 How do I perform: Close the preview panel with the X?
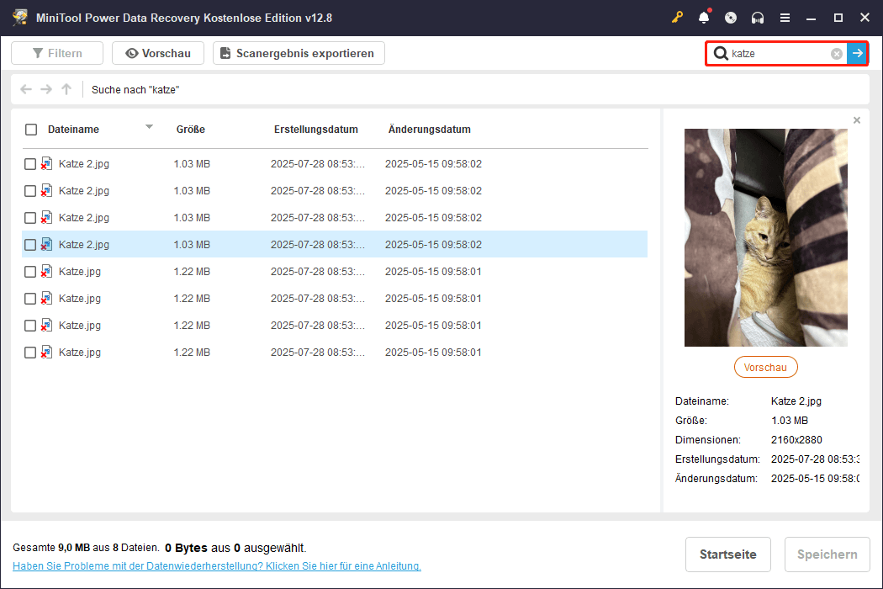pyautogui.click(x=856, y=119)
